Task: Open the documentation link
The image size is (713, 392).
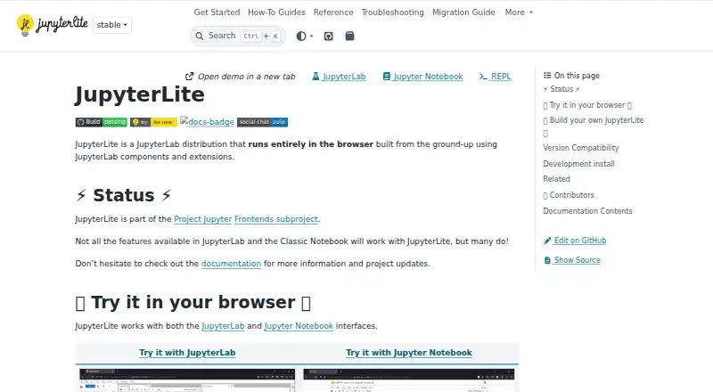Action: [231, 264]
